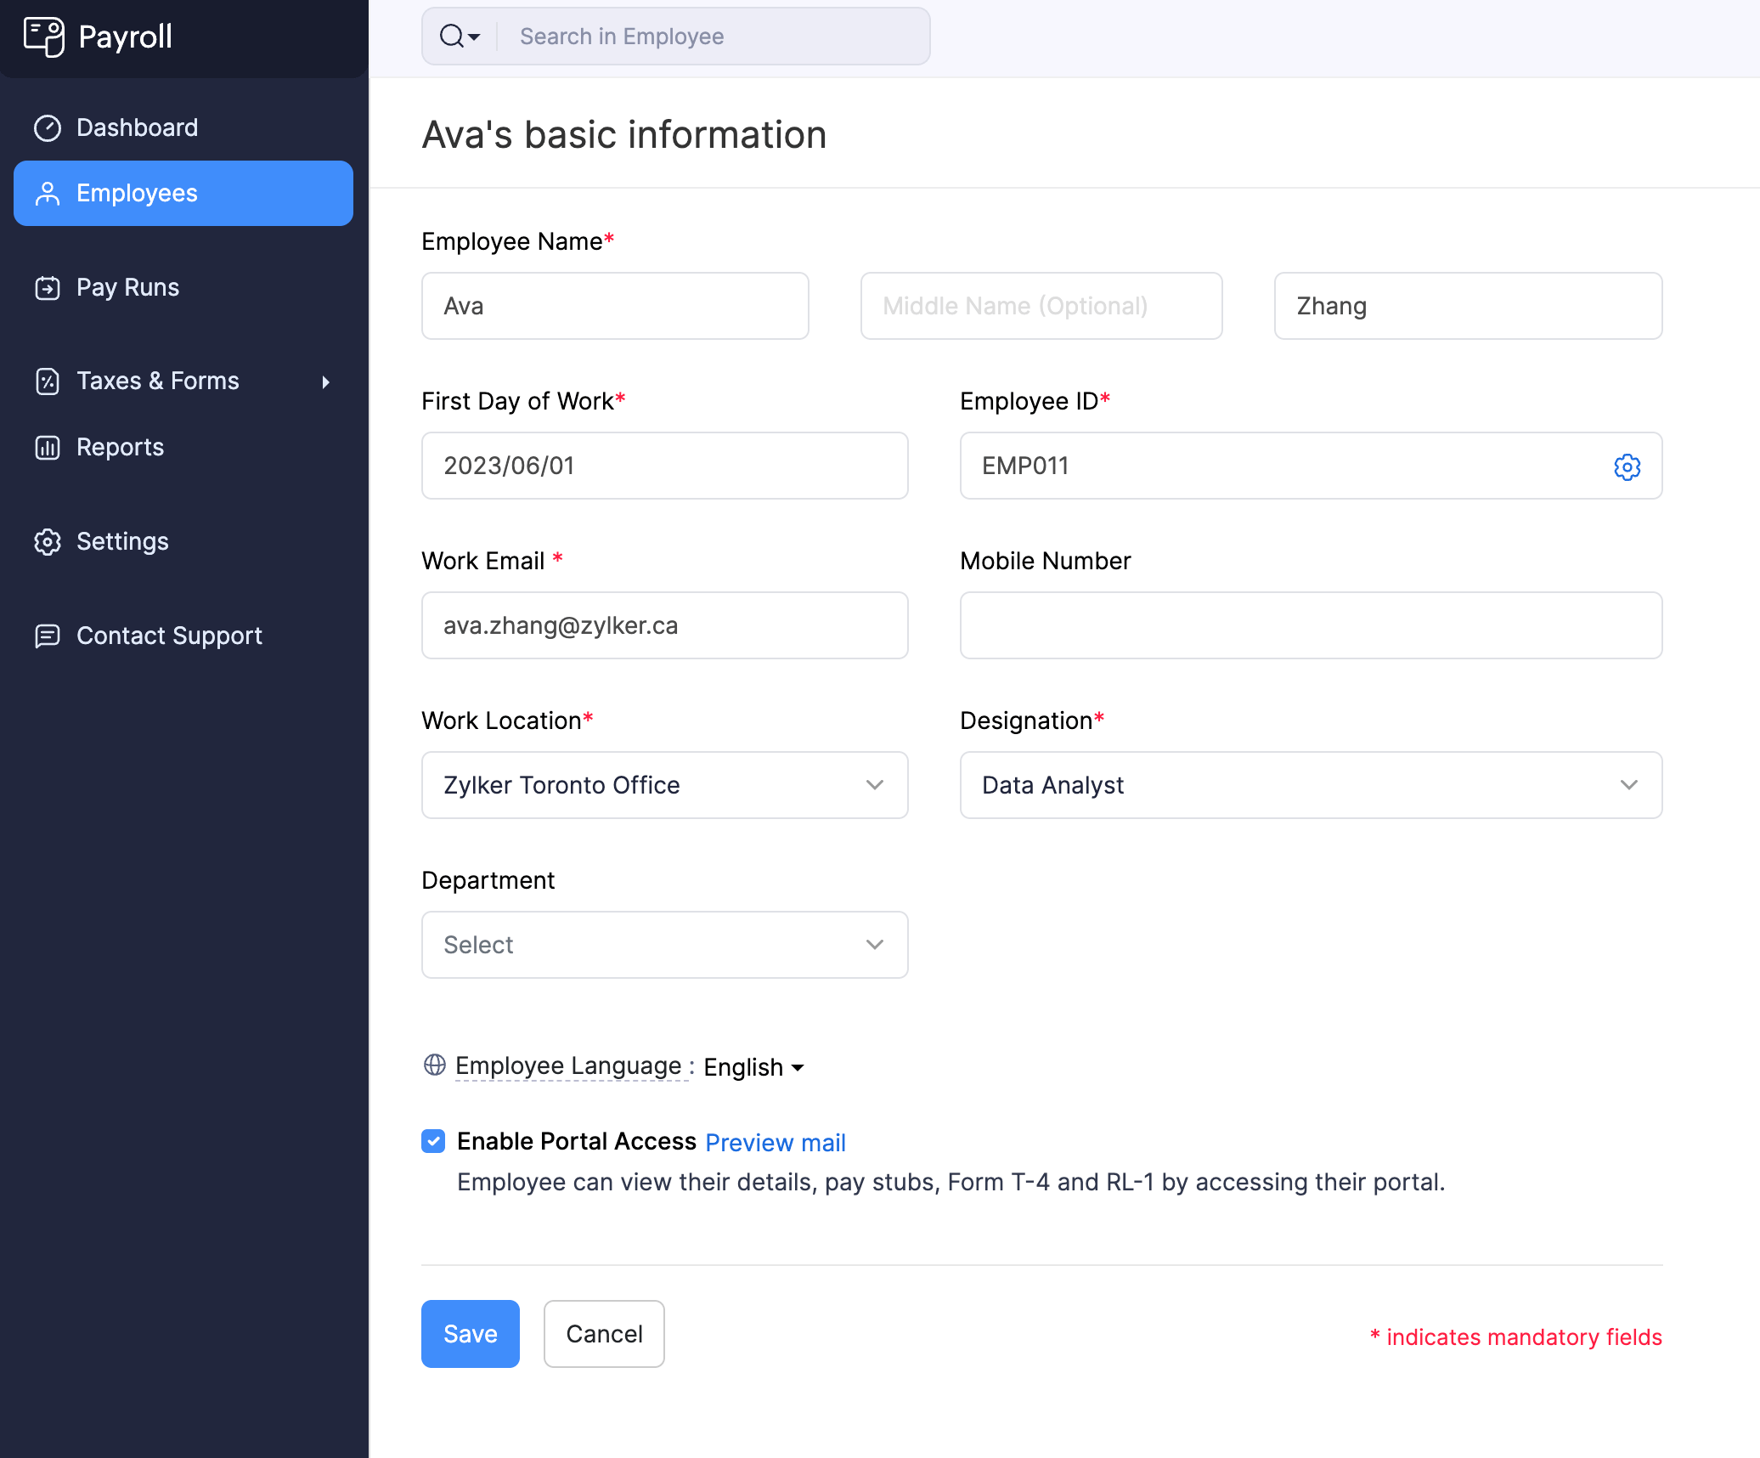Open the Preview mail link
The width and height of the screenshot is (1760, 1458).
coord(775,1143)
